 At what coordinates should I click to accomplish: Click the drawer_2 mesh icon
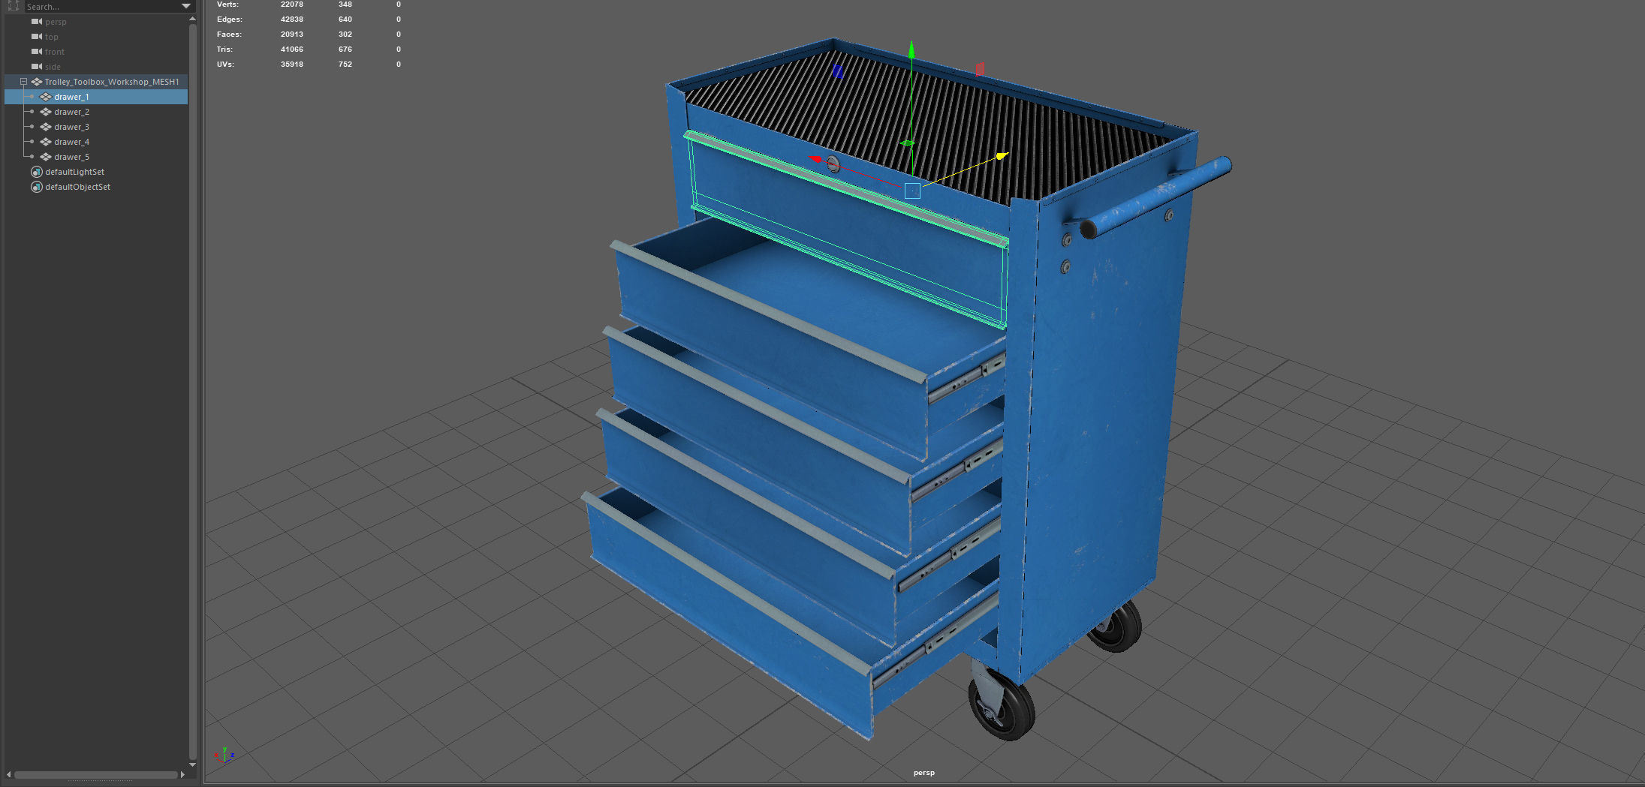[46, 112]
